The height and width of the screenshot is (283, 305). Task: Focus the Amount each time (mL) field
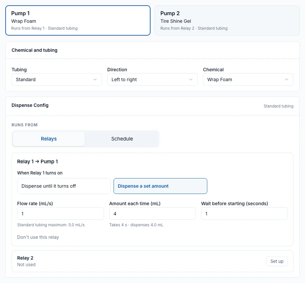[x=152, y=213]
